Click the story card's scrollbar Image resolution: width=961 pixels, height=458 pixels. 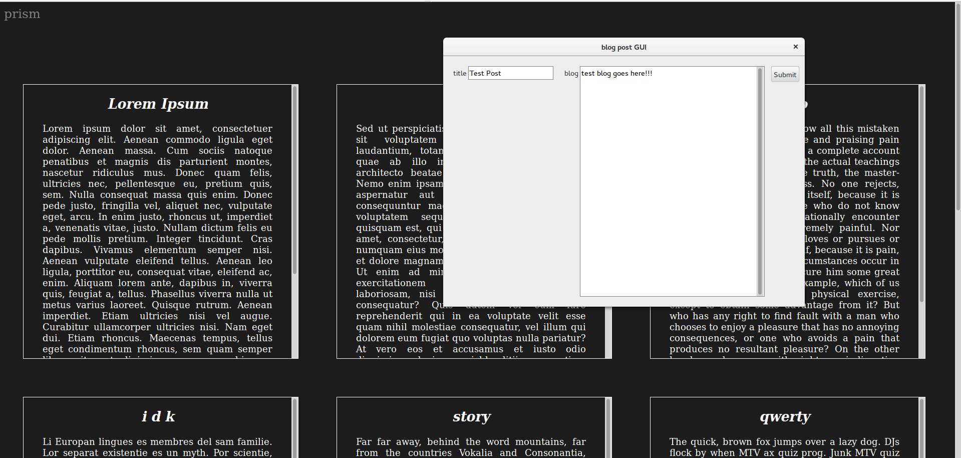pyautogui.click(x=608, y=428)
